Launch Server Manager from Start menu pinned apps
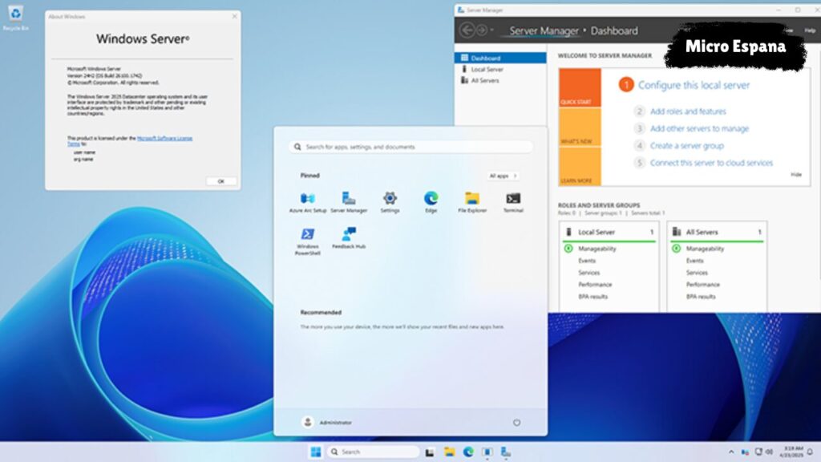 pyautogui.click(x=349, y=199)
